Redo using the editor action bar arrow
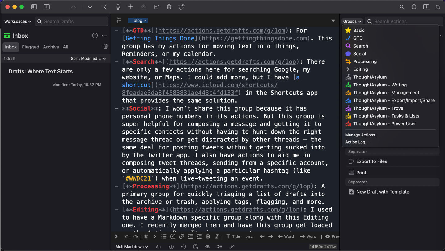Viewport: 445px width, 251px height. coord(136,236)
